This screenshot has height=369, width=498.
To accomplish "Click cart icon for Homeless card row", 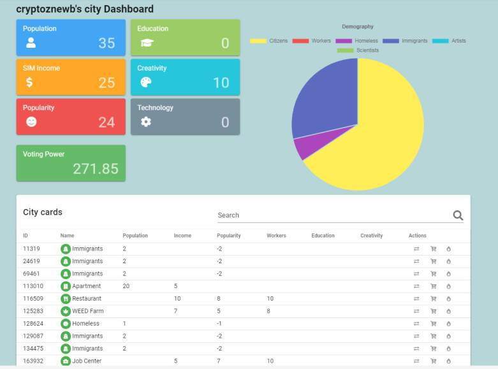I will click(433, 324).
